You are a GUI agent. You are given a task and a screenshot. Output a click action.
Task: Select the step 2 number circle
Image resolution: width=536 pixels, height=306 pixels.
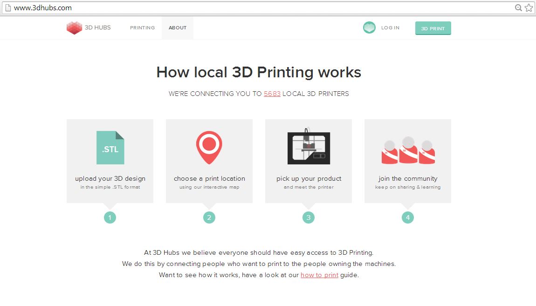tap(209, 218)
